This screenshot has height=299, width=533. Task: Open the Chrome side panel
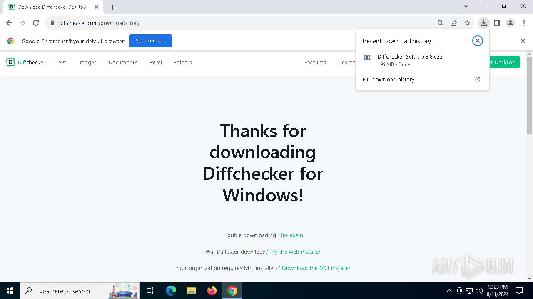pyautogui.click(x=497, y=23)
